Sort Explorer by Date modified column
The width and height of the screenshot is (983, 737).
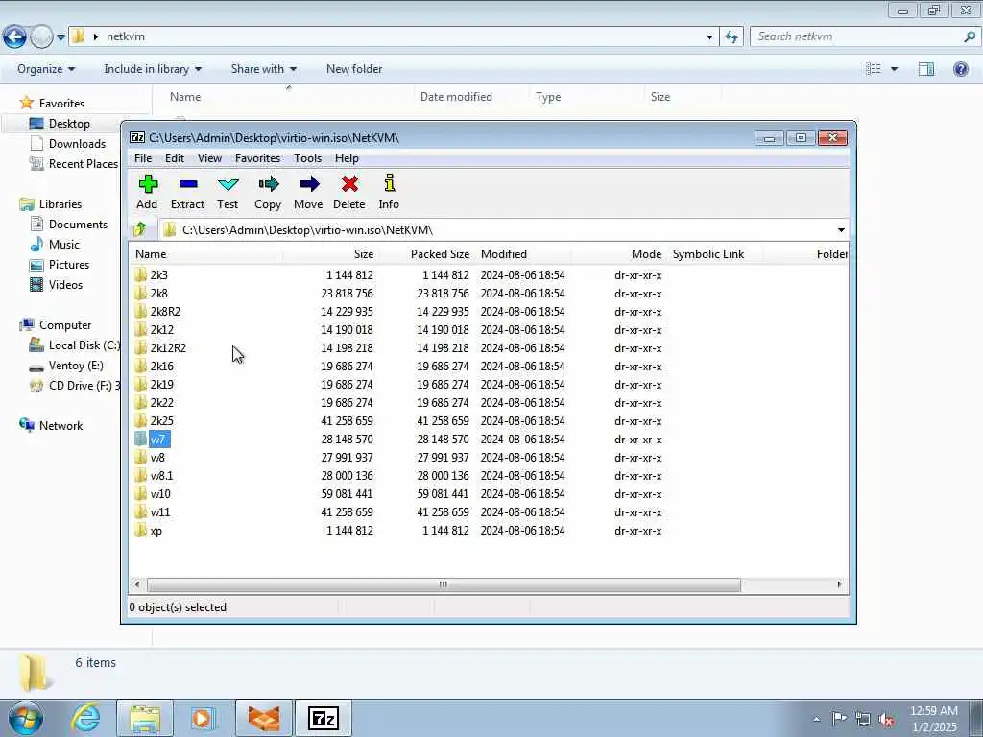pyautogui.click(x=456, y=97)
